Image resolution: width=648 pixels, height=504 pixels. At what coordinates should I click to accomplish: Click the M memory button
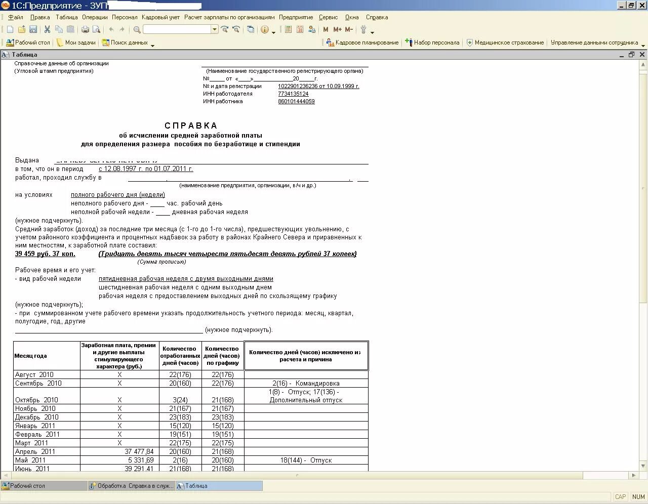(326, 29)
